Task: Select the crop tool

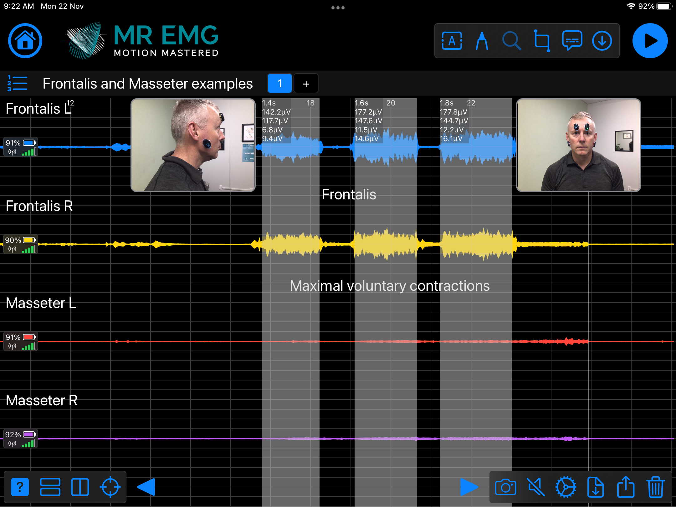Action: pyautogui.click(x=542, y=41)
